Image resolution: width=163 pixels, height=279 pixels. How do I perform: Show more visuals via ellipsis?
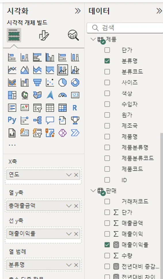point(12,145)
